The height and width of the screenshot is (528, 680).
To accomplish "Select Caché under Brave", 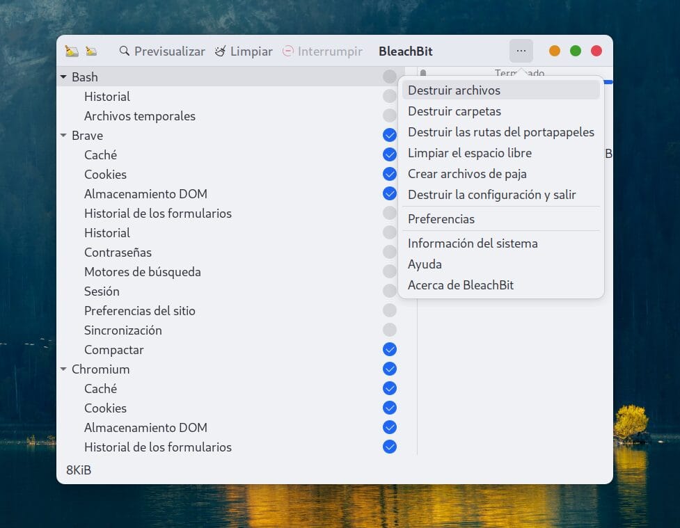I will (101, 155).
